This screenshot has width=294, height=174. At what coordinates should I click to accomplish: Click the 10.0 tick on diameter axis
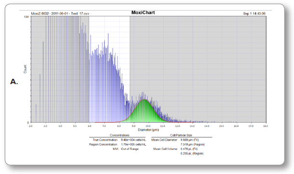pyautogui.click(x=148, y=126)
